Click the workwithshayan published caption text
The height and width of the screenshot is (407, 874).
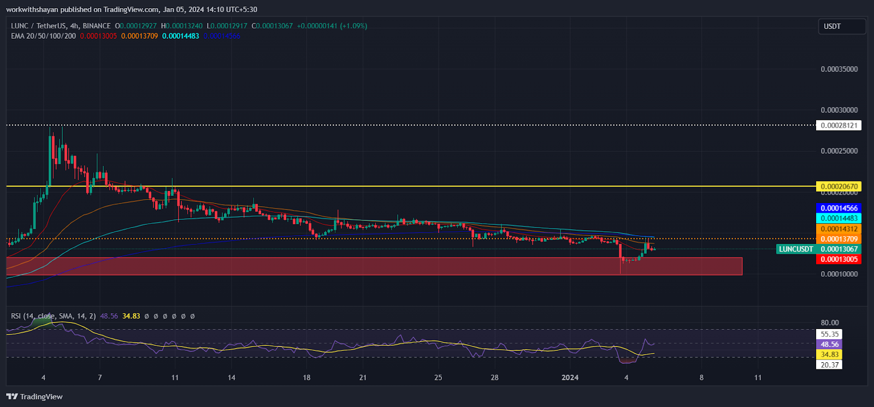(x=132, y=9)
